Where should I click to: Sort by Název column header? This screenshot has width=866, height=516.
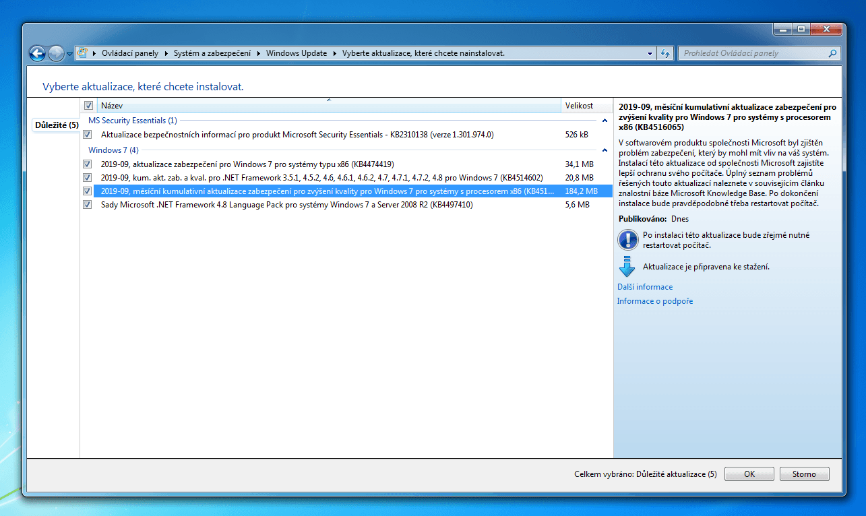pyautogui.click(x=329, y=106)
